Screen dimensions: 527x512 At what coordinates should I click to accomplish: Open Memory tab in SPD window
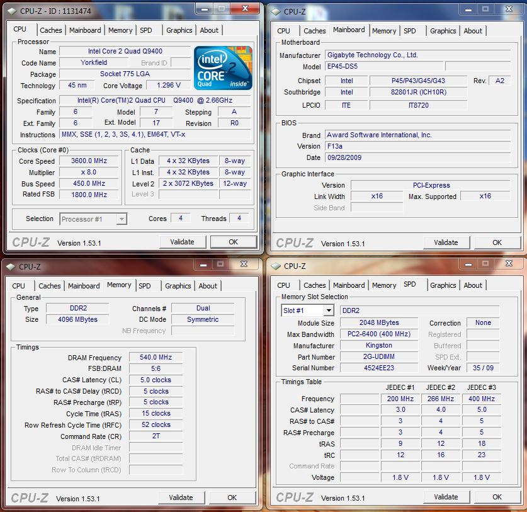coord(384,285)
